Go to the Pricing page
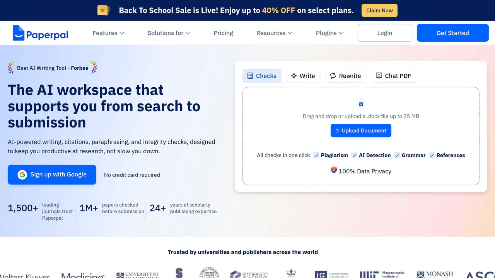495x278 pixels. tap(223, 33)
